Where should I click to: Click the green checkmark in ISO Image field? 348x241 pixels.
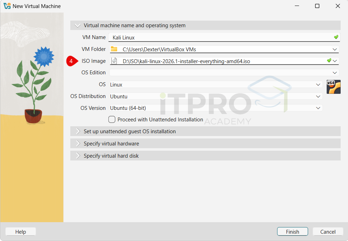tap(329, 60)
